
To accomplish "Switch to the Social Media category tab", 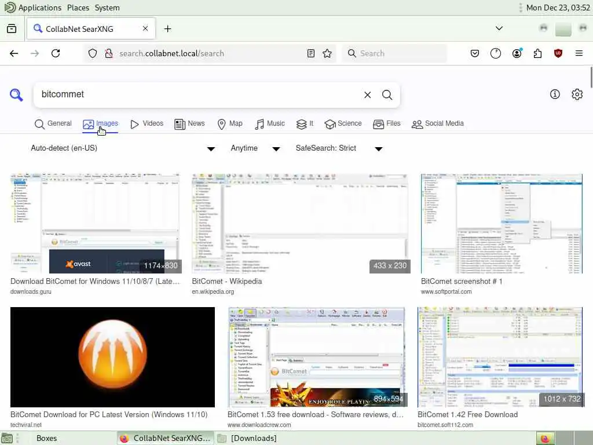I will [438, 124].
